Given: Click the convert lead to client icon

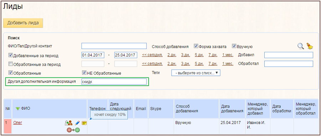Looking at the screenshot, I should [68, 123].
